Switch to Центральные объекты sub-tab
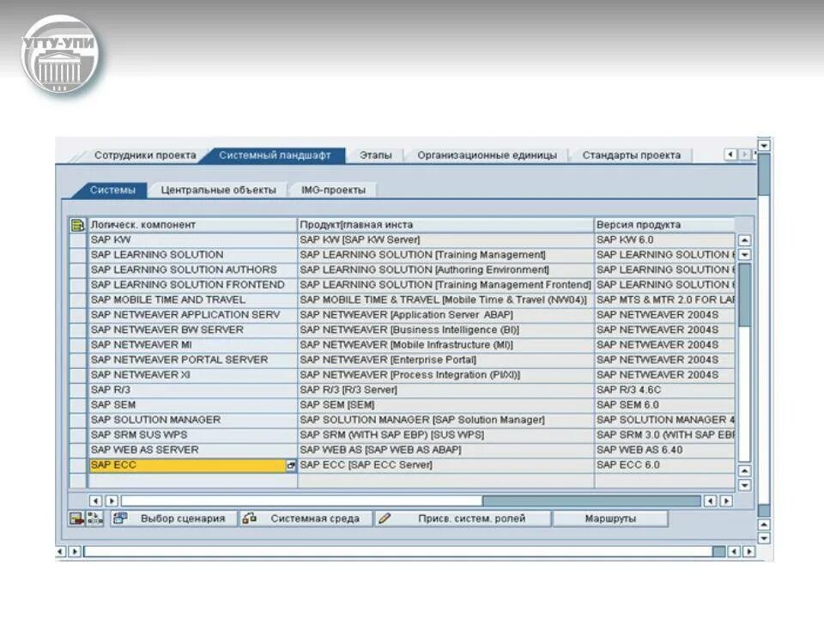The width and height of the screenshot is (824, 618). pos(218,191)
